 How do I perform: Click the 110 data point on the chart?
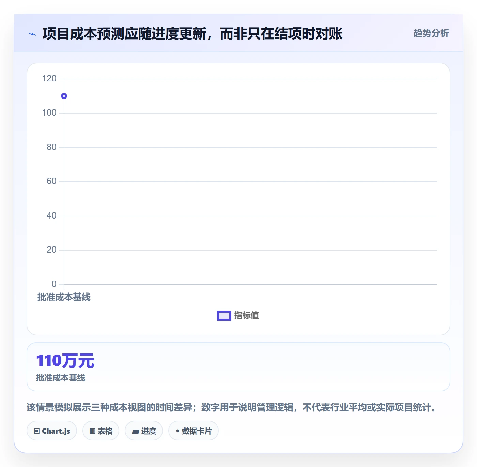point(64,96)
